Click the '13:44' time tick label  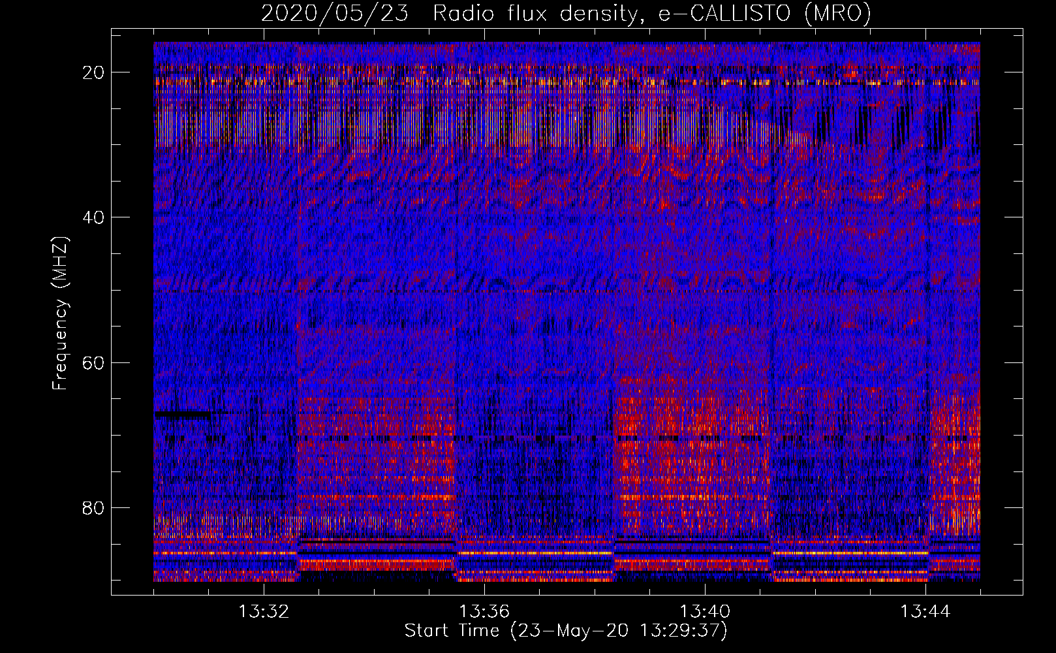pyautogui.click(x=925, y=612)
